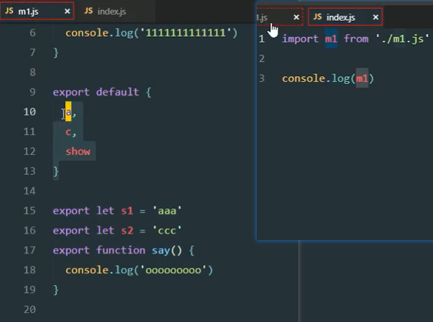Image resolution: width=433 pixels, height=322 pixels.
Task: Click the 'import' keyword in index.js
Action: (300, 39)
